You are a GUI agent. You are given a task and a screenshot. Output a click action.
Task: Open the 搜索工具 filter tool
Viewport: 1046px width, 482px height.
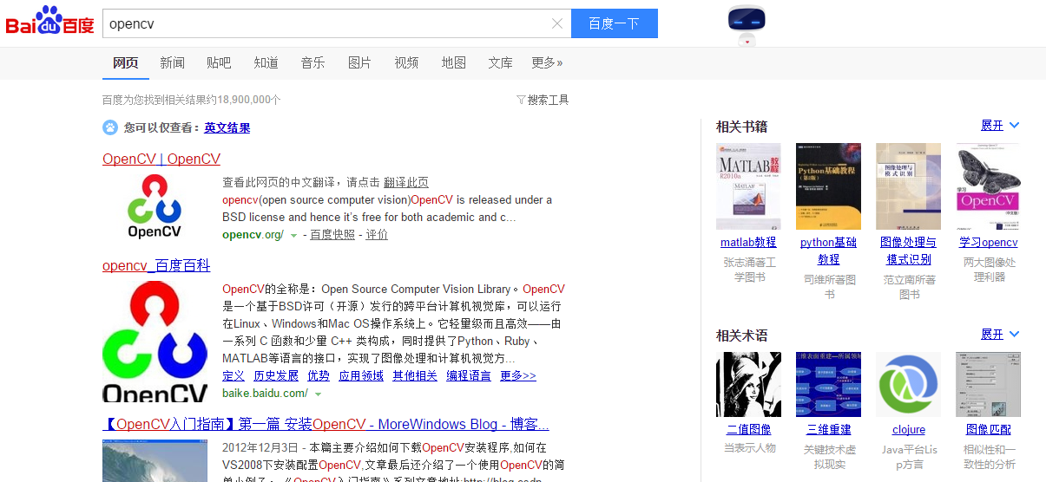pyautogui.click(x=543, y=100)
